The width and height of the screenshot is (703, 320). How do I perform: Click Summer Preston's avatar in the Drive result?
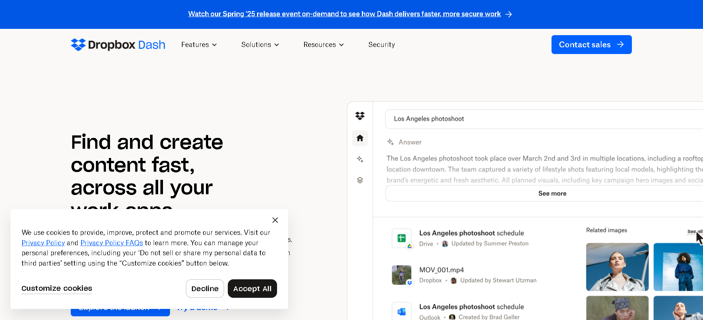445,244
